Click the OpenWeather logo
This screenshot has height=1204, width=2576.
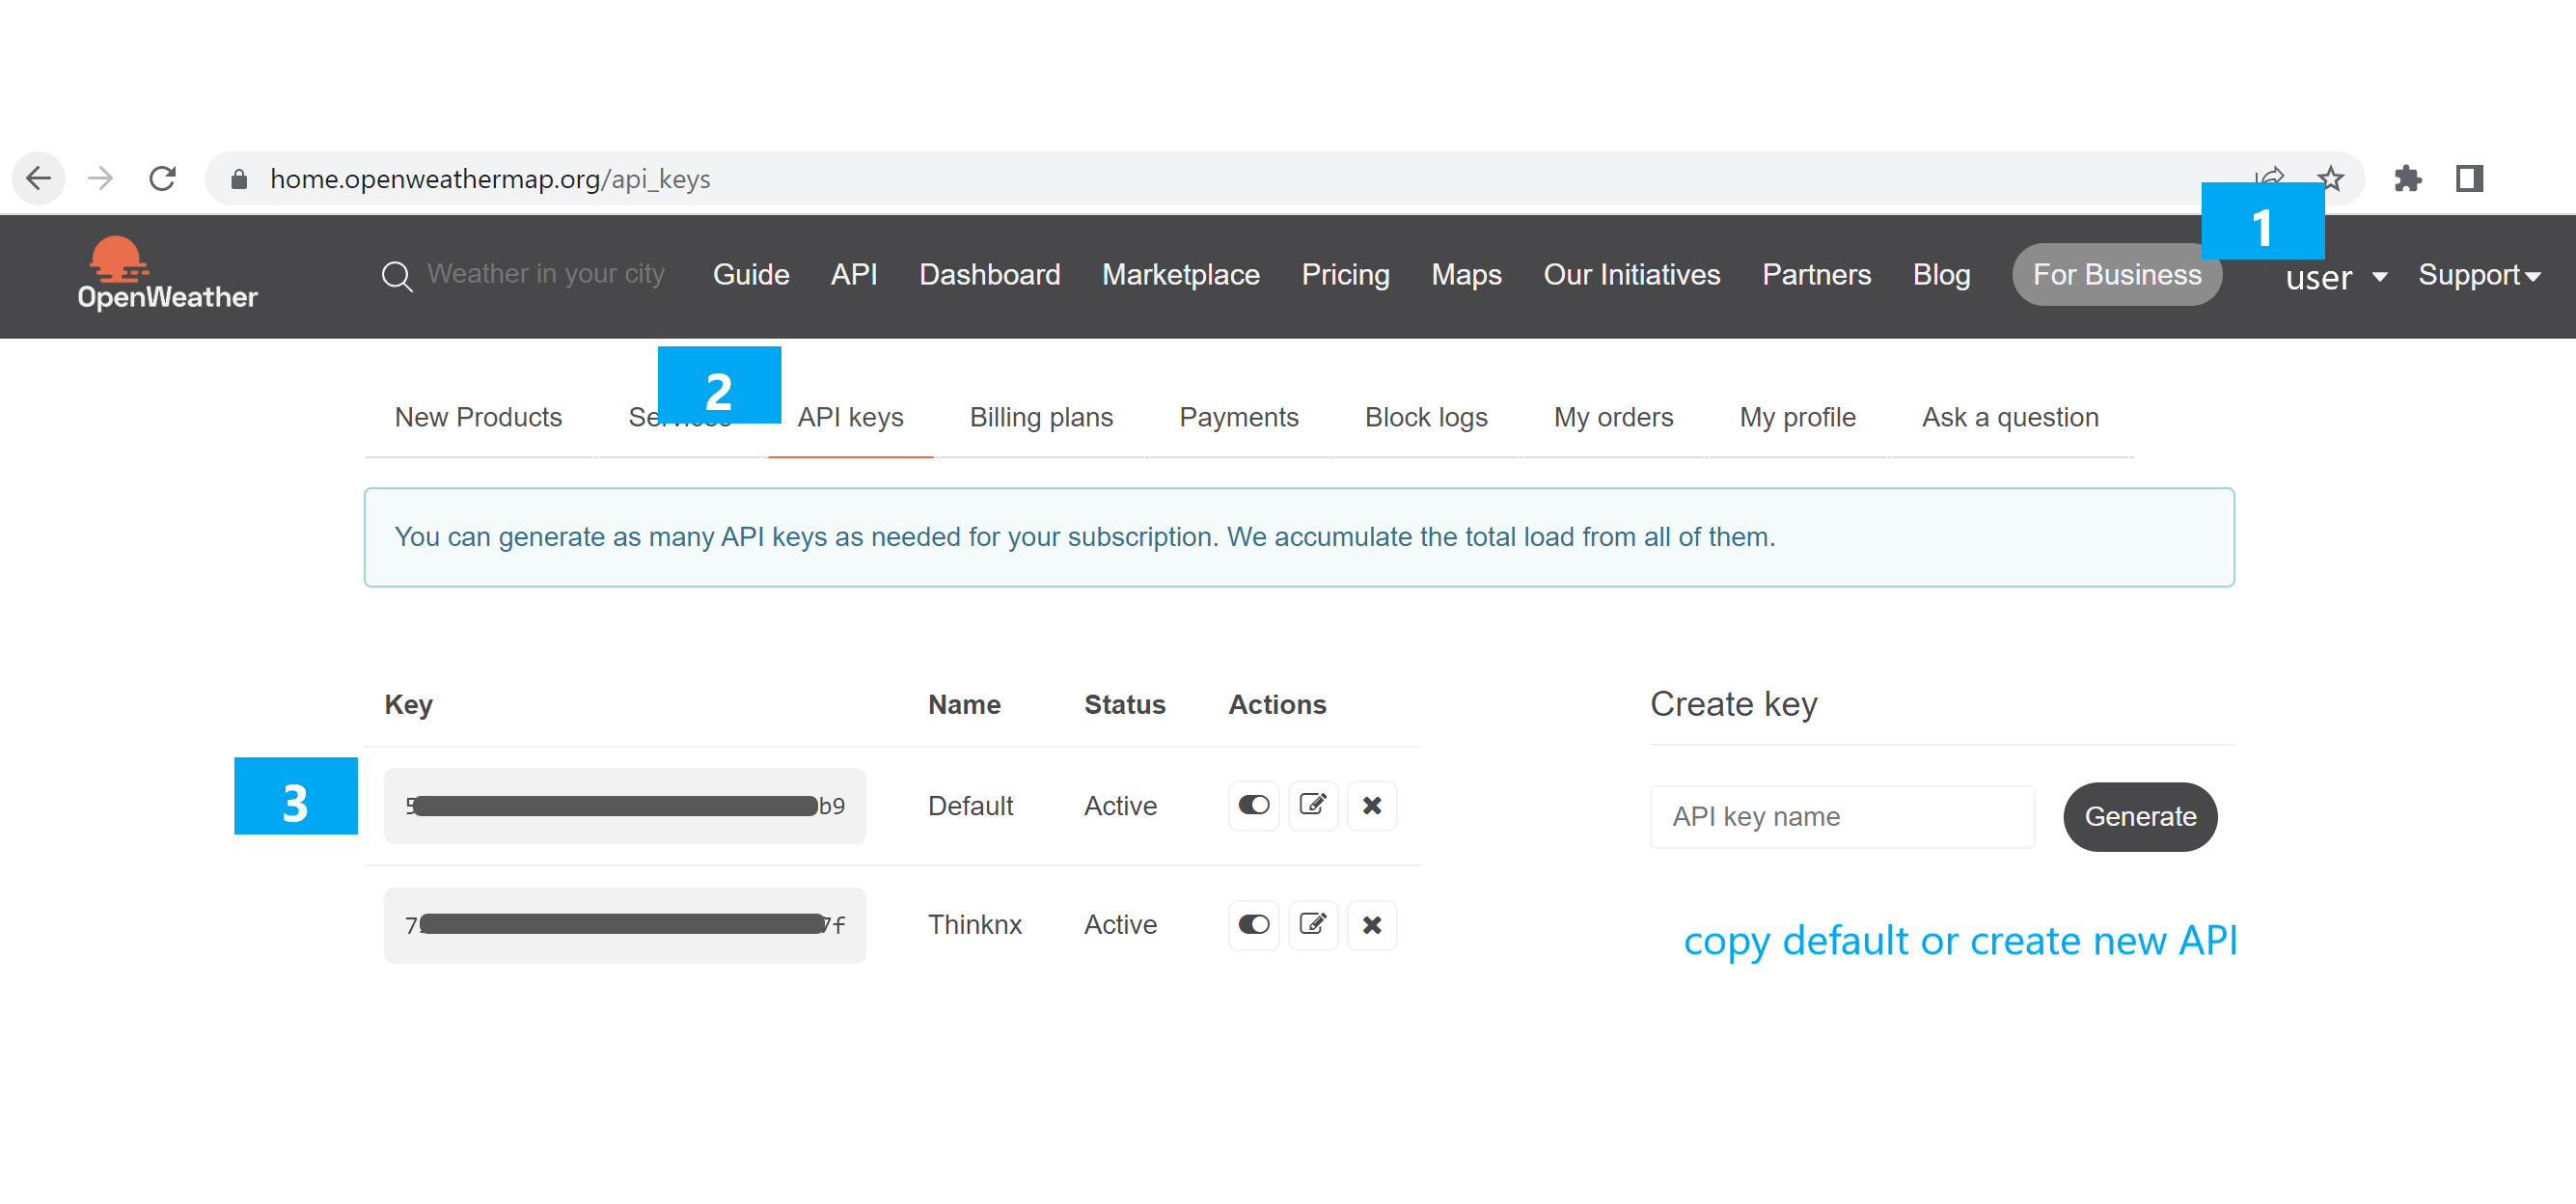point(166,274)
